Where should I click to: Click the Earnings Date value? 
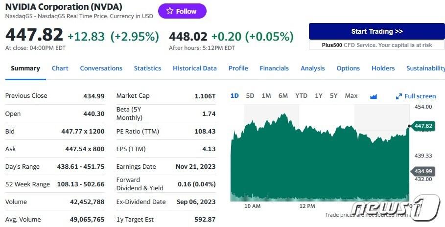tap(195, 167)
